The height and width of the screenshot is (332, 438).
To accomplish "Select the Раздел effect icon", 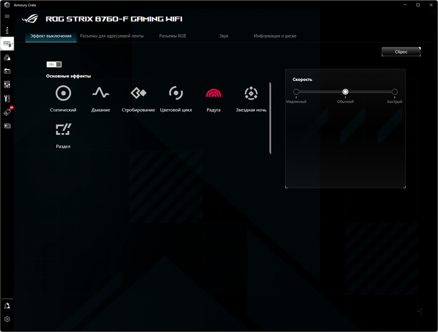I will coord(63,129).
